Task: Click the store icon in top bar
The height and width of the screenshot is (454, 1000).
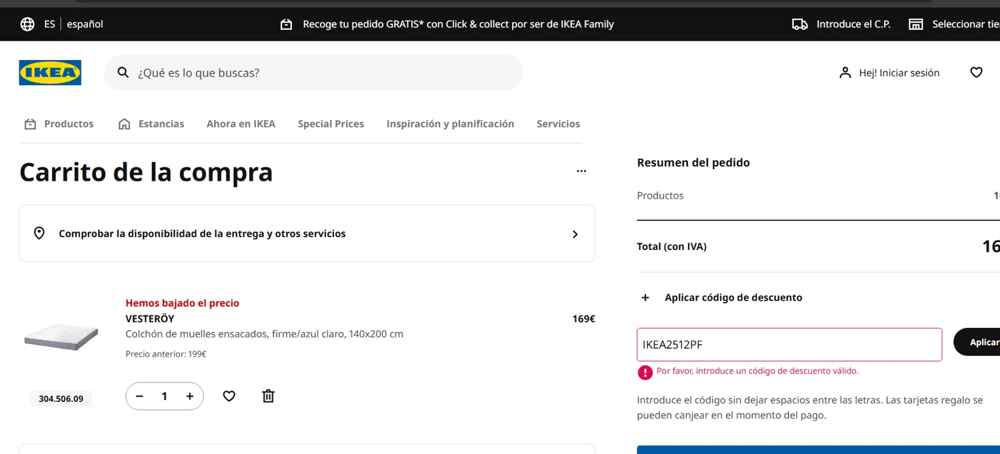Action: coord(916,24)
